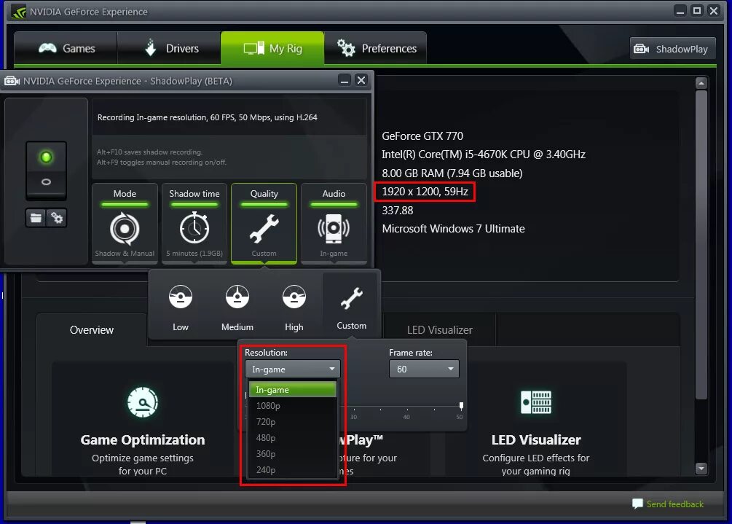Pick In-game in the resolution list
The width and height of the screenshot is (732, 524).
(293, 389)
